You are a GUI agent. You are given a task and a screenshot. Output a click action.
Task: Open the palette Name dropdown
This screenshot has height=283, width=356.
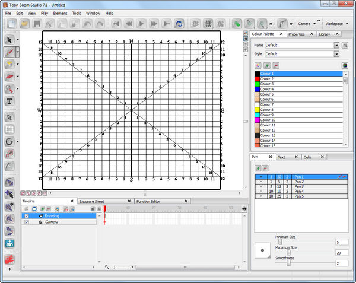tap(336, 45)
